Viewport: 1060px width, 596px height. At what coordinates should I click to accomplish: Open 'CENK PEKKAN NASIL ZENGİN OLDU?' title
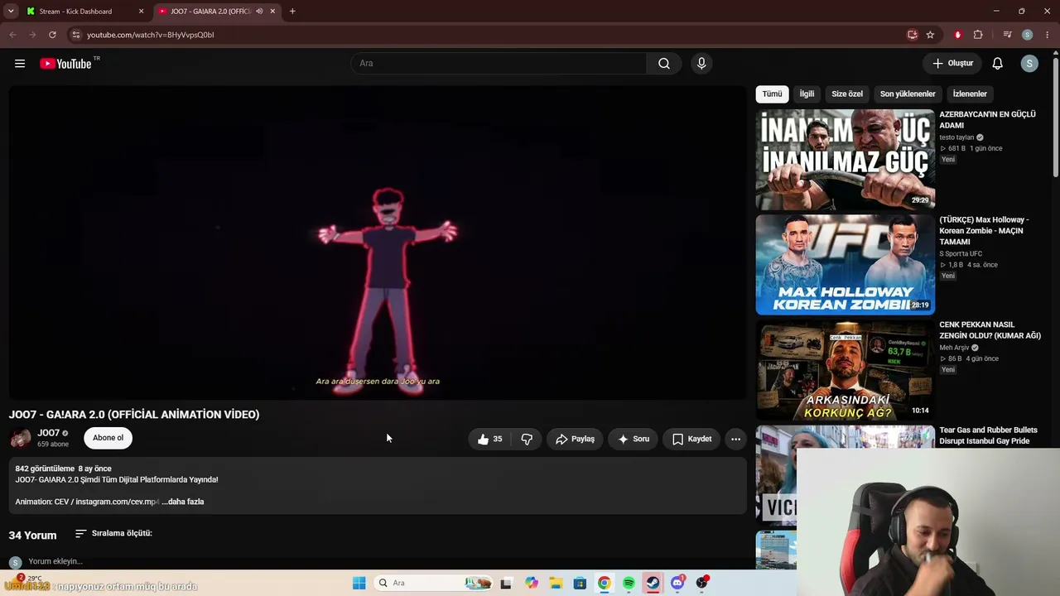[x=990, y=330]
